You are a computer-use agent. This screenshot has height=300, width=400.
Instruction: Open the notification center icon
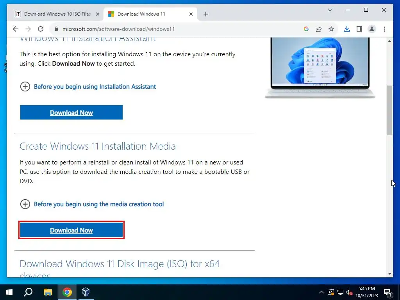tap(387, 292)
